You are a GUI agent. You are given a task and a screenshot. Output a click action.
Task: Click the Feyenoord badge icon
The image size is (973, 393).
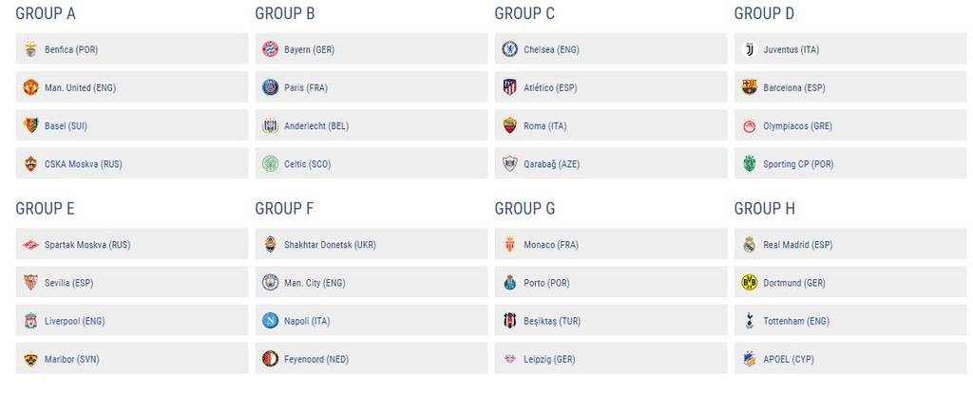click(270, 359)
